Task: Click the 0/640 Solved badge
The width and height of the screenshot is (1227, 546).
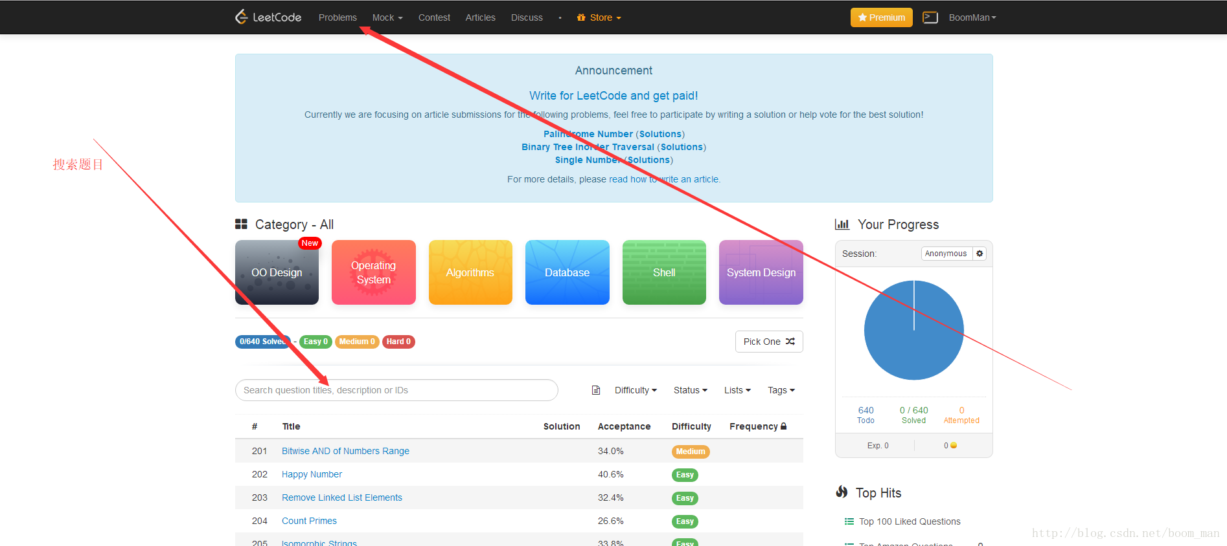Action: tap(263, 342)
